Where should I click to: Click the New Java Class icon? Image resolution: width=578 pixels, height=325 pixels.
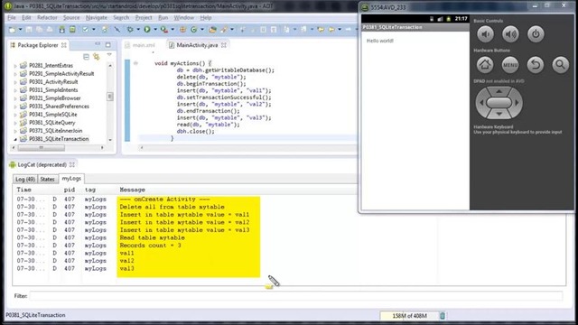point(193,30)
